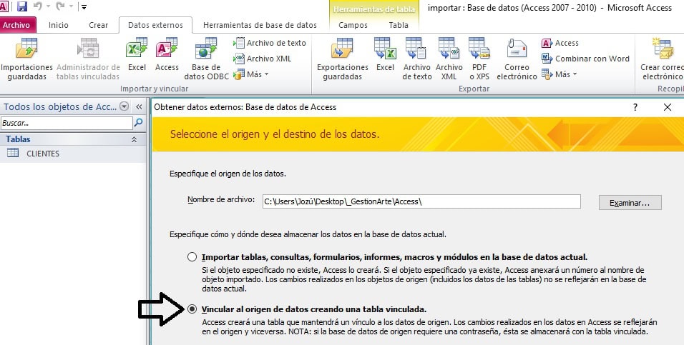Import from Excel in Importar y vincular
The width and height of the screenshot is (684, 345).
coord(137,55)
